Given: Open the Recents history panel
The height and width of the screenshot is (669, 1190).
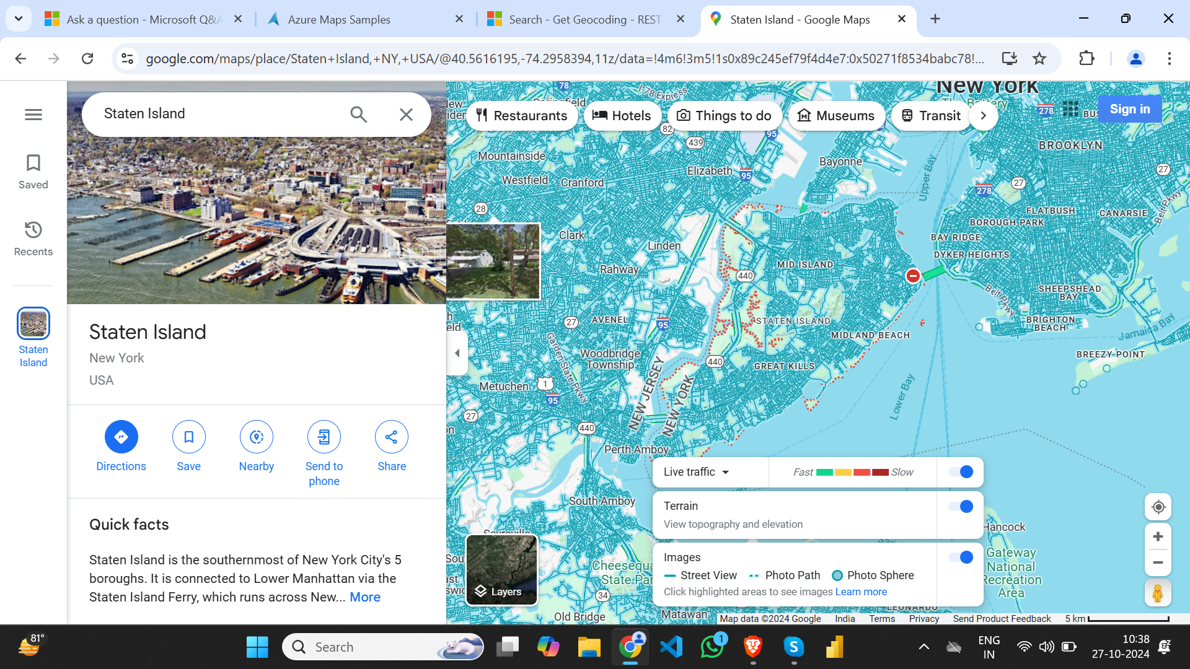Looking at the screenshot, I should (33, 238).
